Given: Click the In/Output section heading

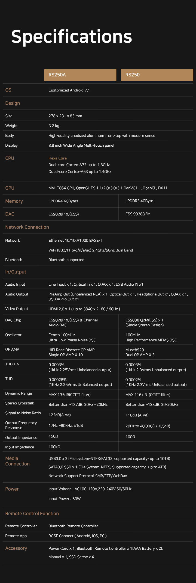Looking at the screenshot, I should [x=16, y=272].
